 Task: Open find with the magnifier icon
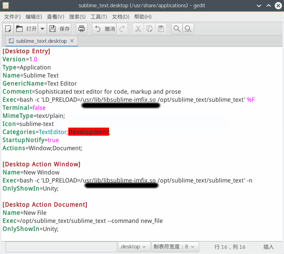pyautogui.click(x=177, y=29)
